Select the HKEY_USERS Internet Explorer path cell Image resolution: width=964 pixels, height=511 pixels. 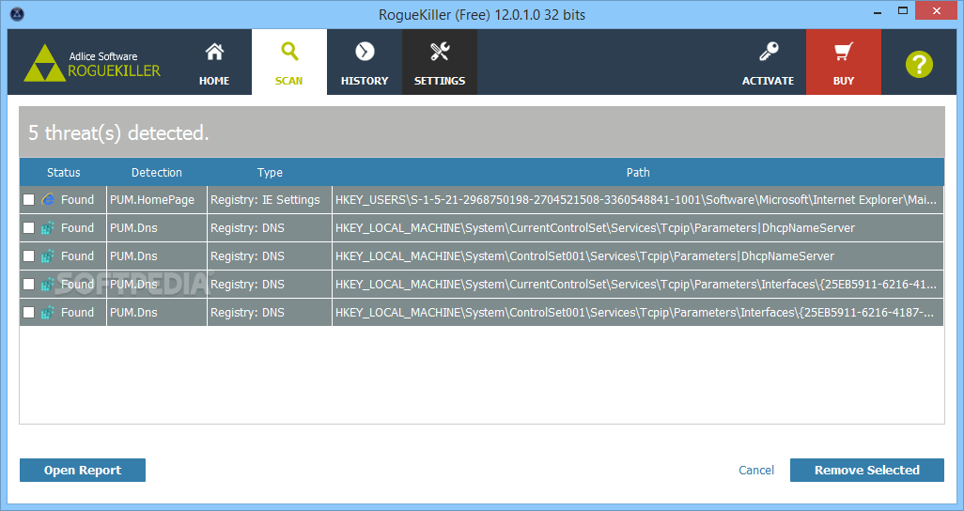(638, 200)
